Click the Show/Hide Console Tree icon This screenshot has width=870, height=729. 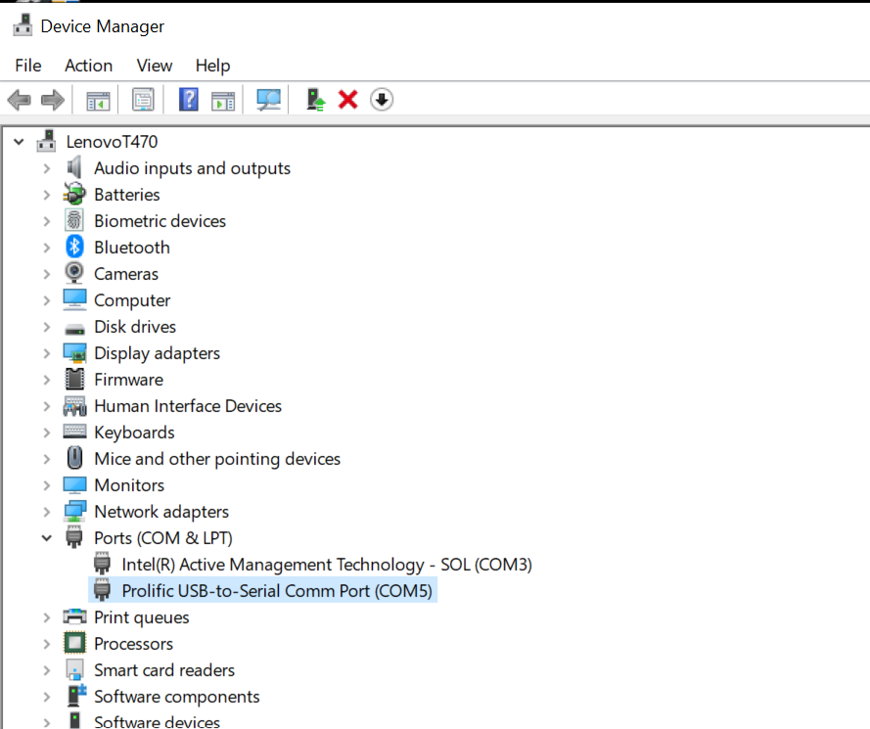point(98,100)
